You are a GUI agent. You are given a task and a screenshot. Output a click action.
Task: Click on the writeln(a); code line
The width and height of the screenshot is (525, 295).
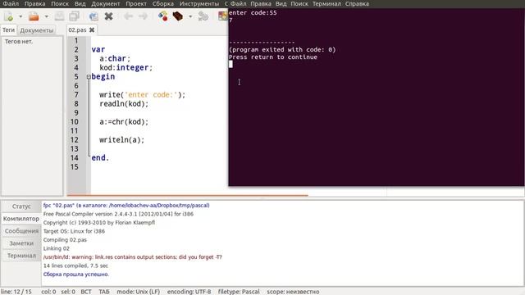[x=122, y=140]
